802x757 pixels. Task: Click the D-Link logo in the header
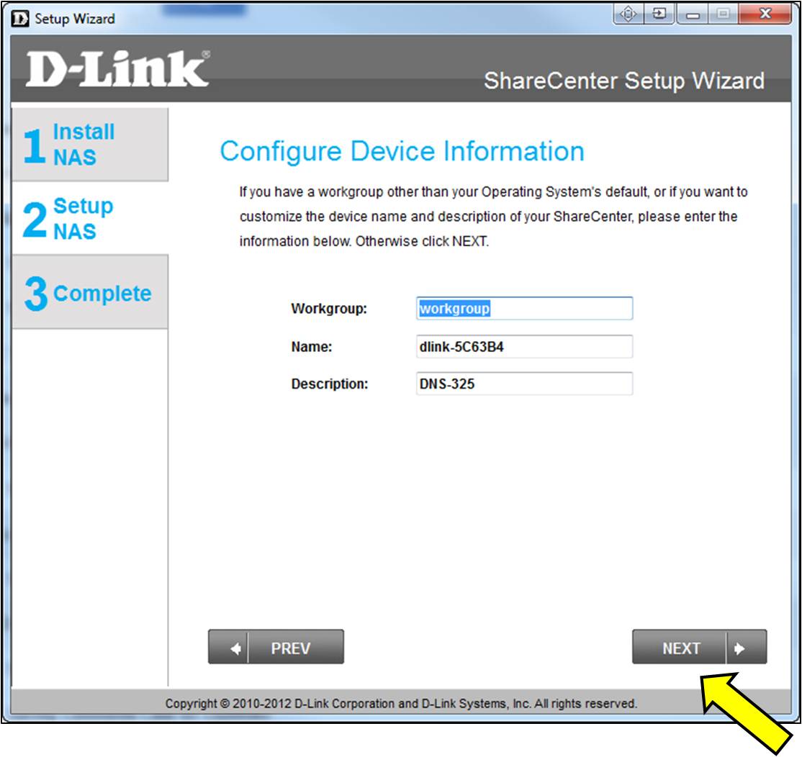point(117,69)
